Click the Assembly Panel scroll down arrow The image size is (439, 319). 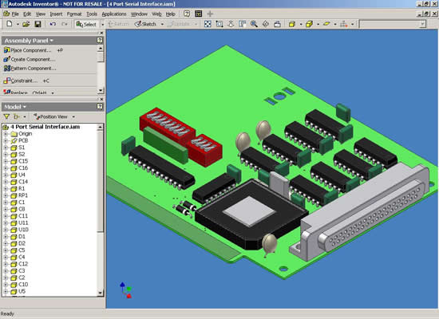(x=101, y=90)
